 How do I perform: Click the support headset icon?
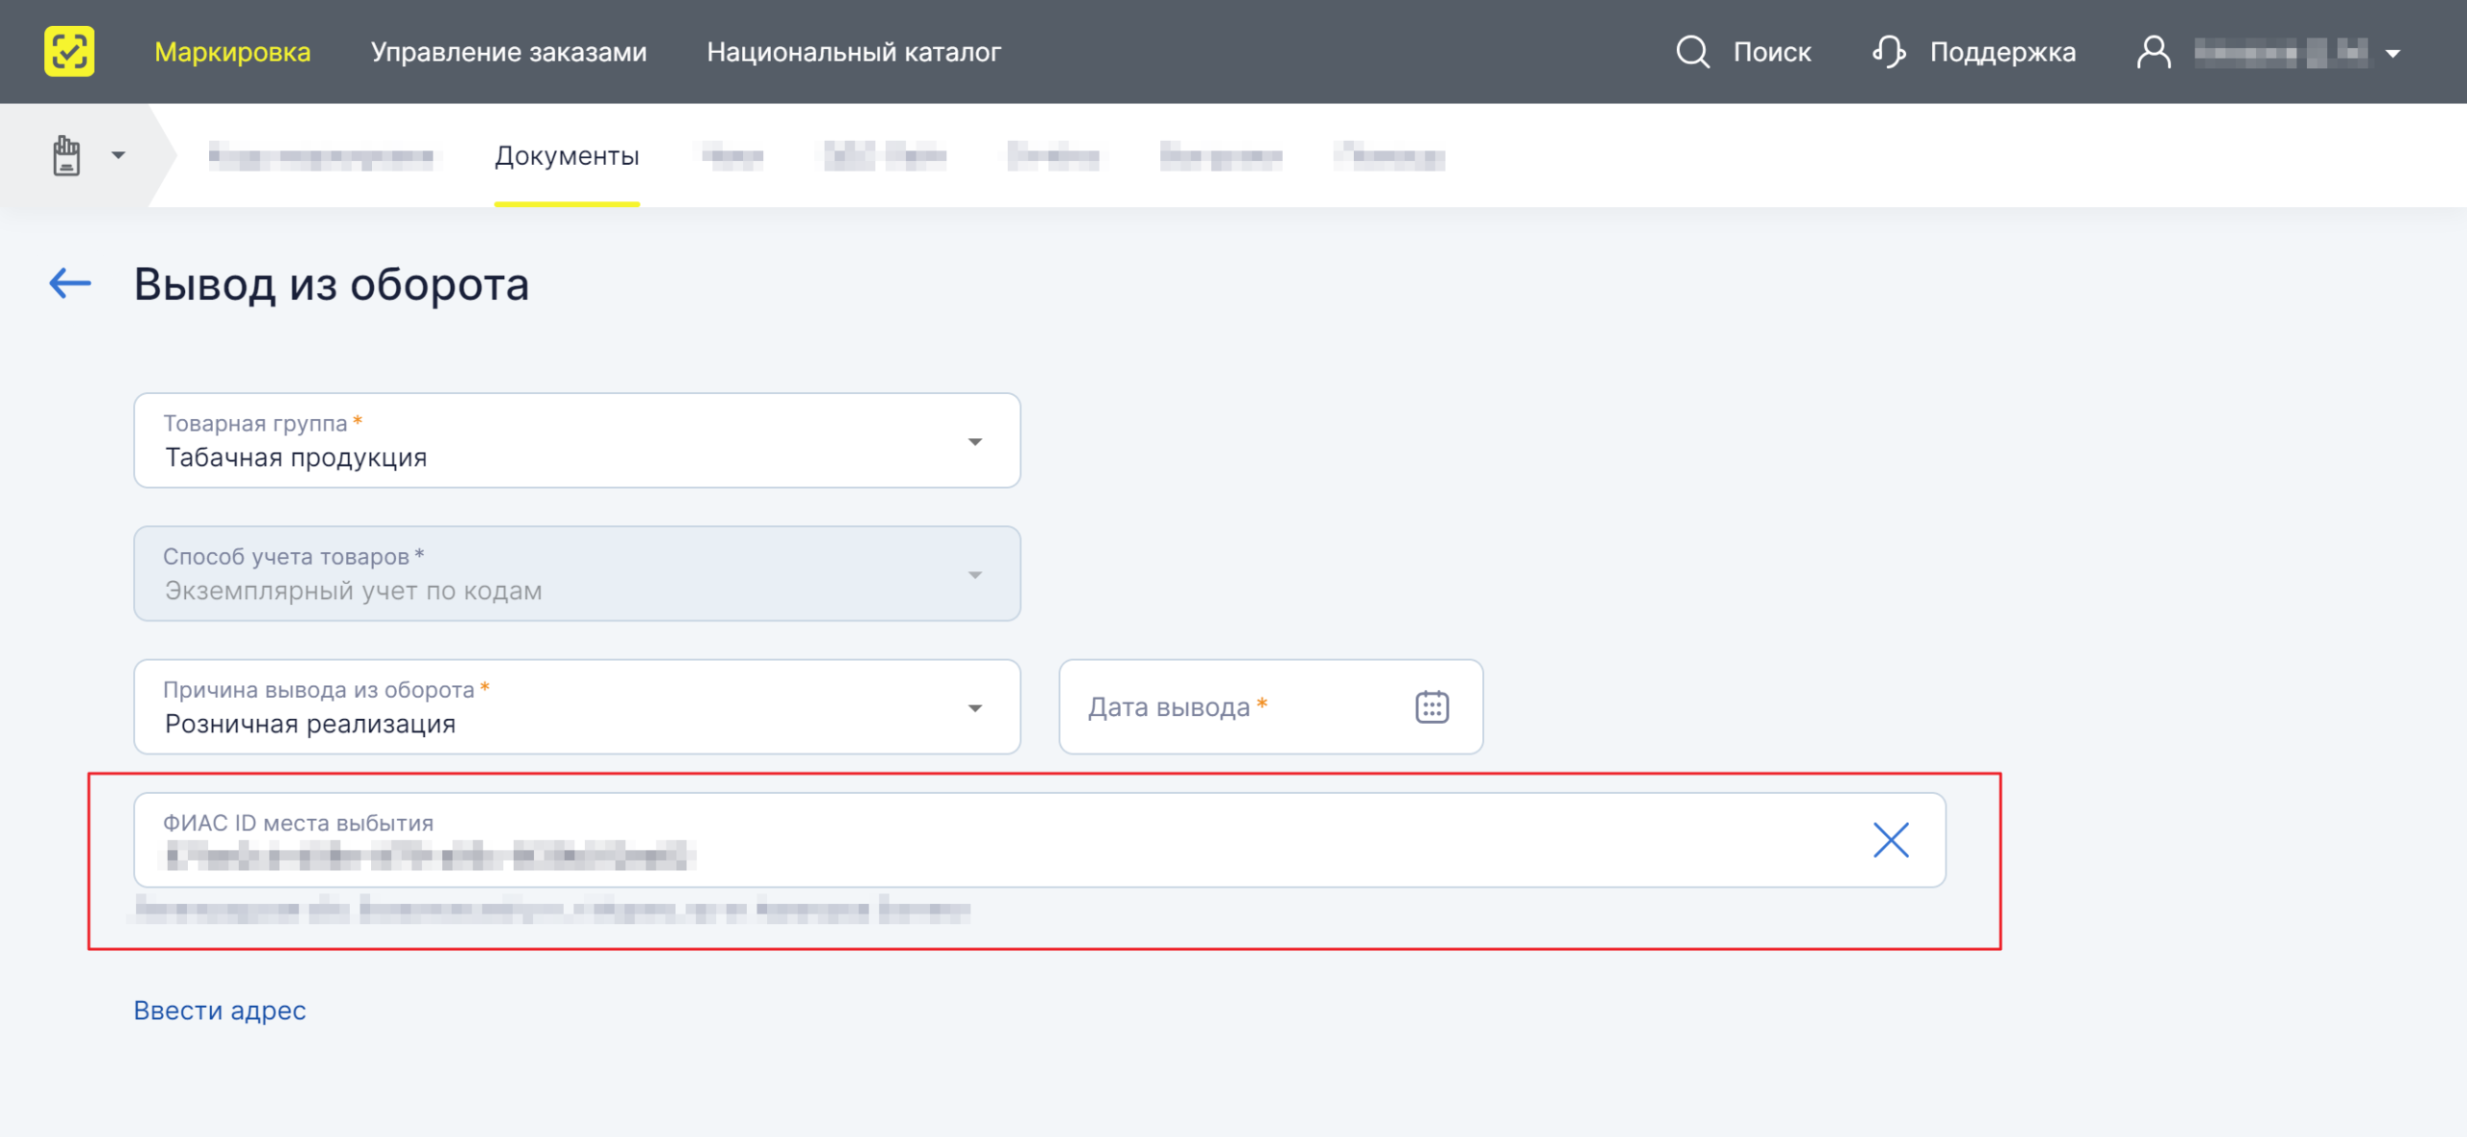pos(1889,52)
